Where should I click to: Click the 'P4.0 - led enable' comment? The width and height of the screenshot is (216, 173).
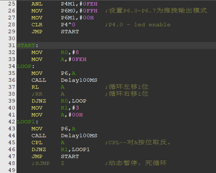[138, 25]
